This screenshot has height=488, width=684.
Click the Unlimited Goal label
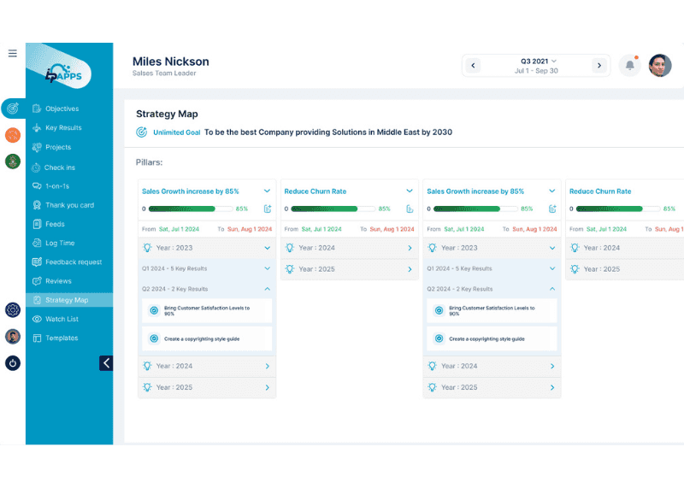[176, 132]
